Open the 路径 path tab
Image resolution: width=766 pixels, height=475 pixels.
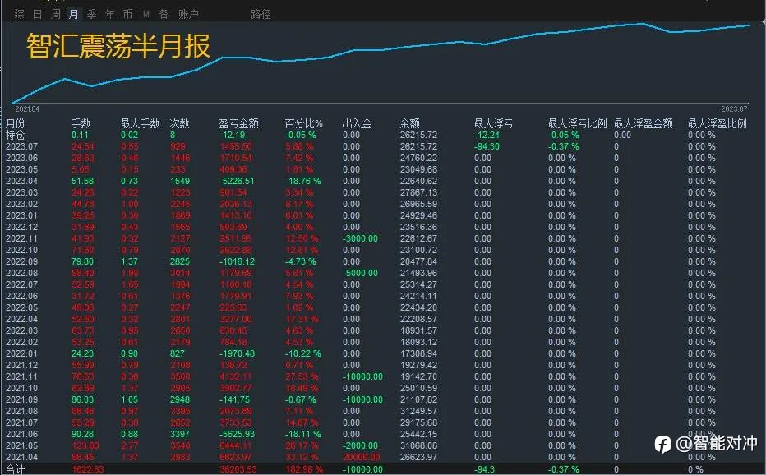(261, 14)
